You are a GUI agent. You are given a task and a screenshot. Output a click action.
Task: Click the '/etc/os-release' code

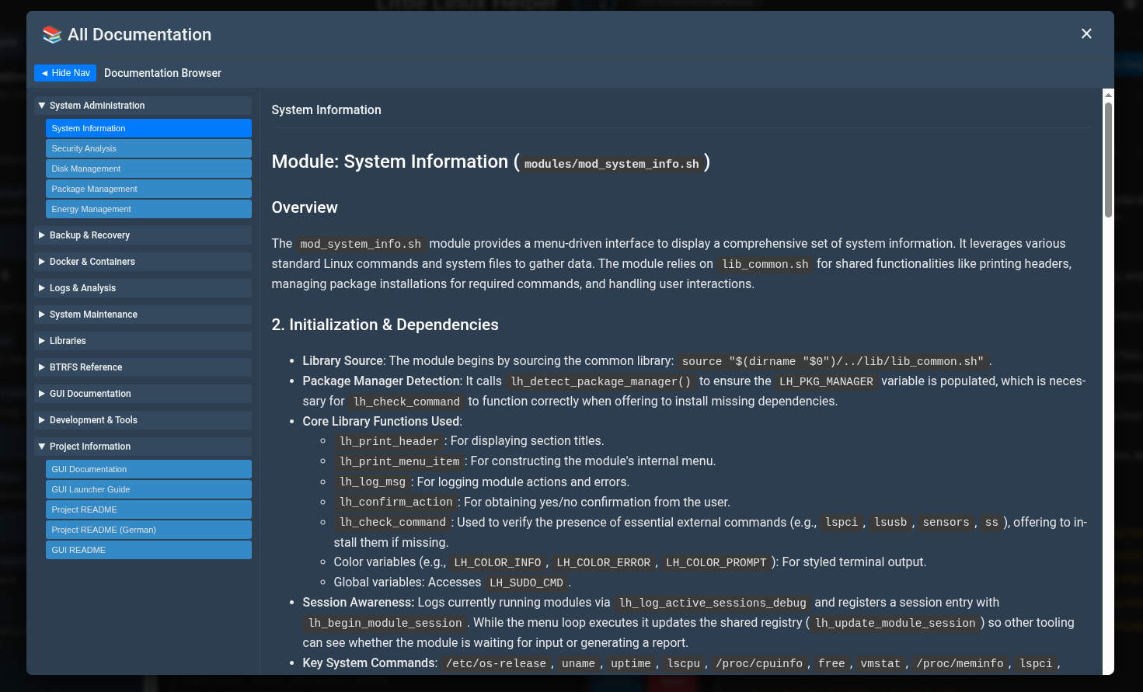tap(496, 663)
